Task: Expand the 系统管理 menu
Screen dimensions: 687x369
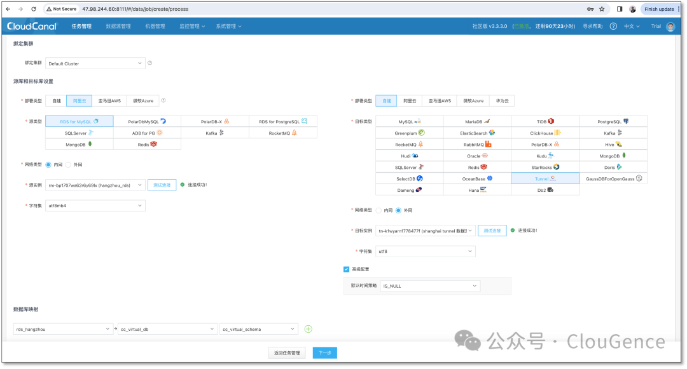Action: [x=229, y=26]
